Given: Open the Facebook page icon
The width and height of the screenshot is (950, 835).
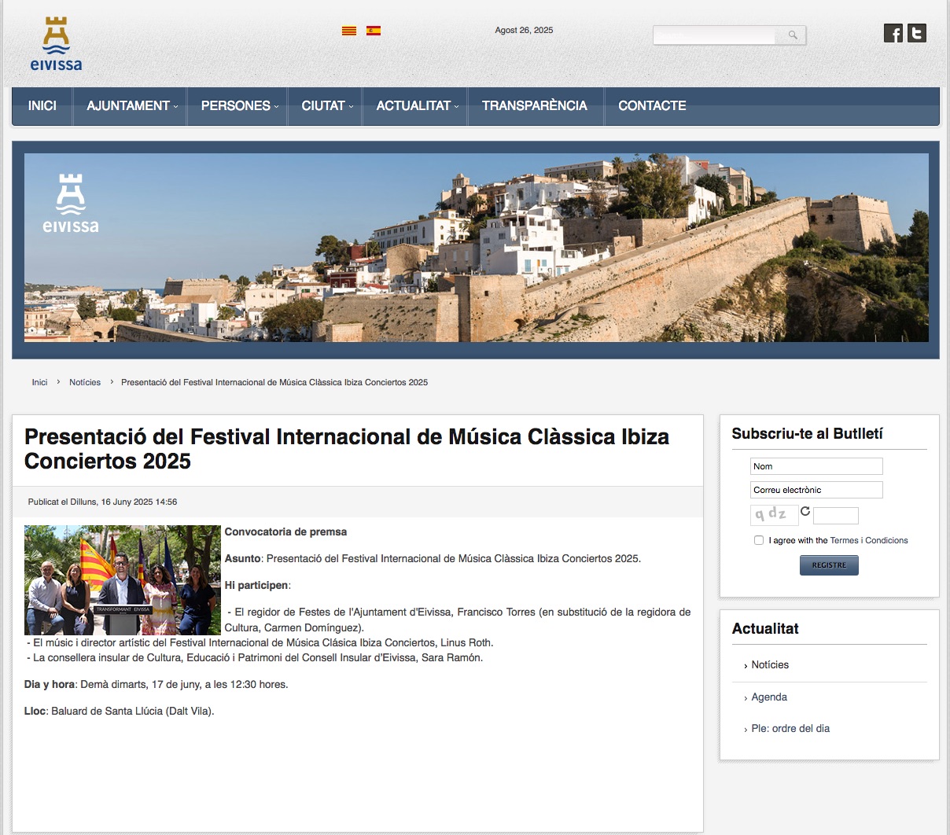Looking at the screenshot, I should click(893, 33).
